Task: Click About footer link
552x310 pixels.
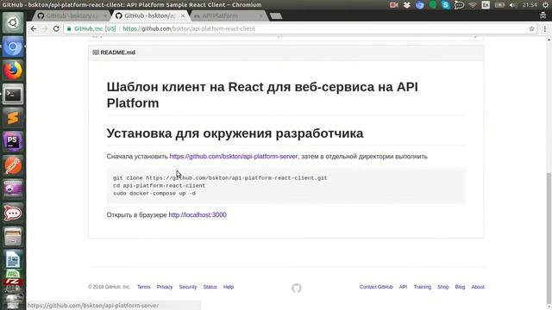Action: pos(478,287)
